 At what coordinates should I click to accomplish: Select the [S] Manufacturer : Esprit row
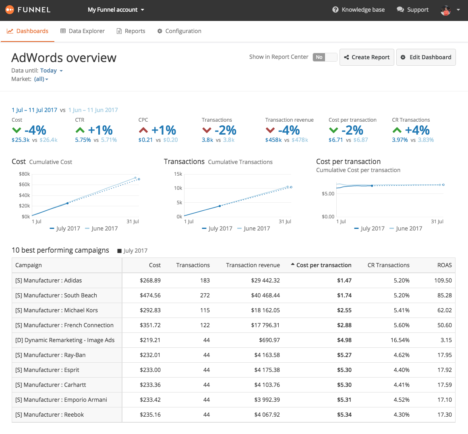[x=234, y=370]
